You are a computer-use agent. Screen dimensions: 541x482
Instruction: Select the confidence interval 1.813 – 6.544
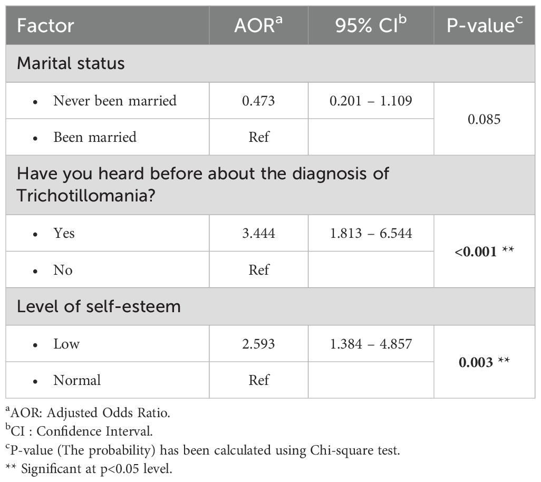371,233
